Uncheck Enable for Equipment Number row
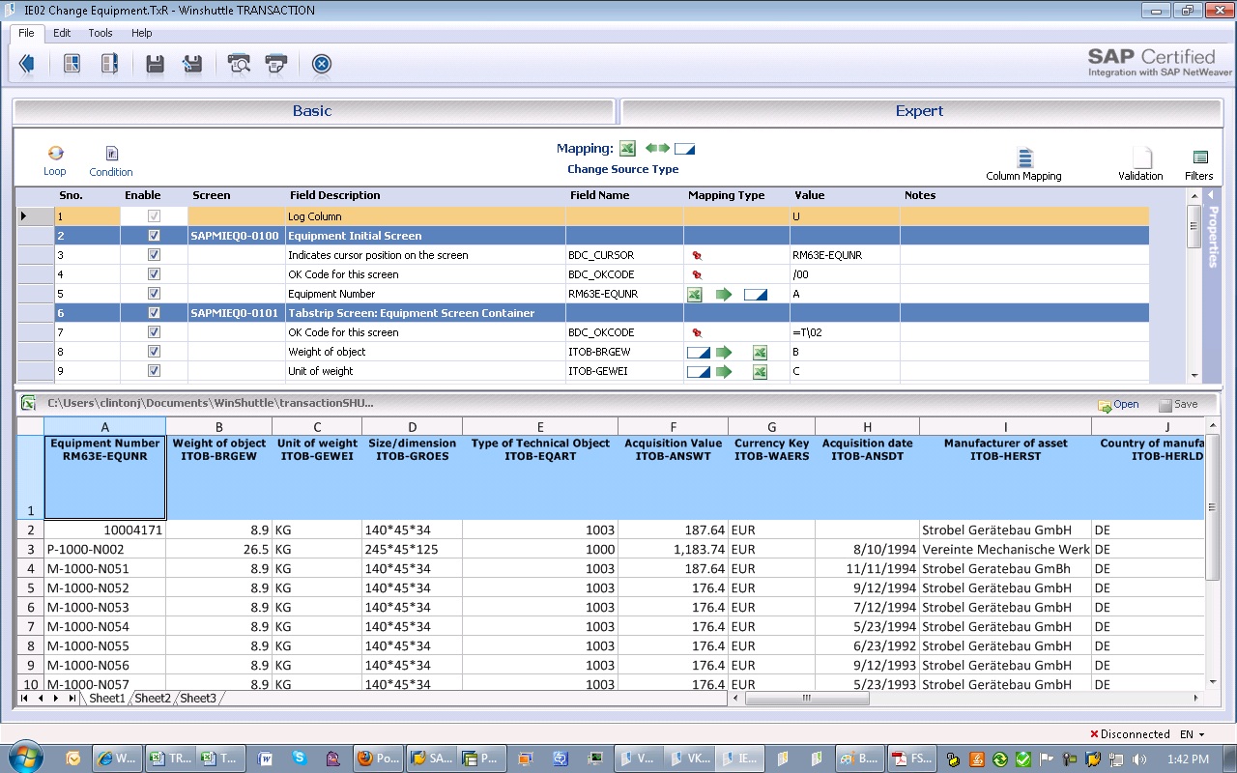 pos(154,294)
